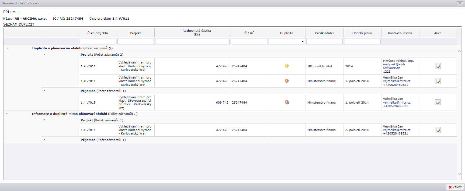Image resolution: width=465 pixels, height=191 pixels.
Task: Collapse 'Informace o duplicitě mimo plánovací období' group
Action: [7, 114]
